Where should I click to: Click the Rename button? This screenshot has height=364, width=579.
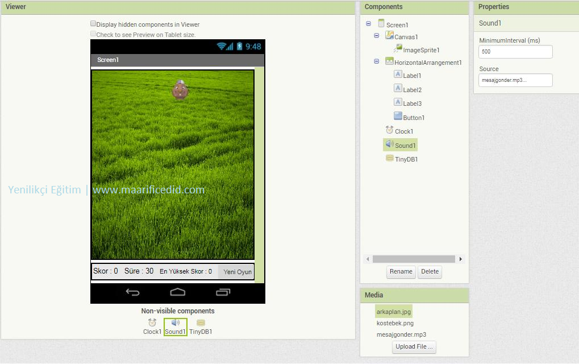[401, 272]
